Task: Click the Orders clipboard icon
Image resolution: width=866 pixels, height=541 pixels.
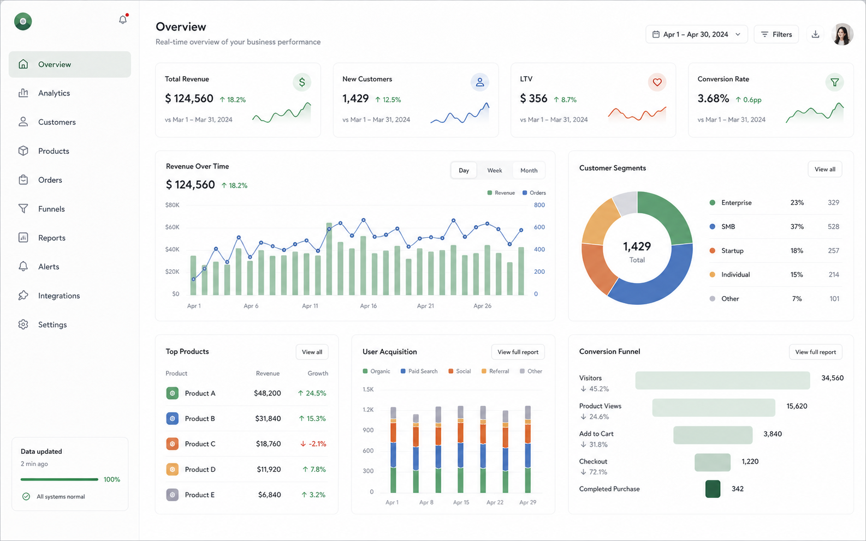Action: (x=23, y=180)
